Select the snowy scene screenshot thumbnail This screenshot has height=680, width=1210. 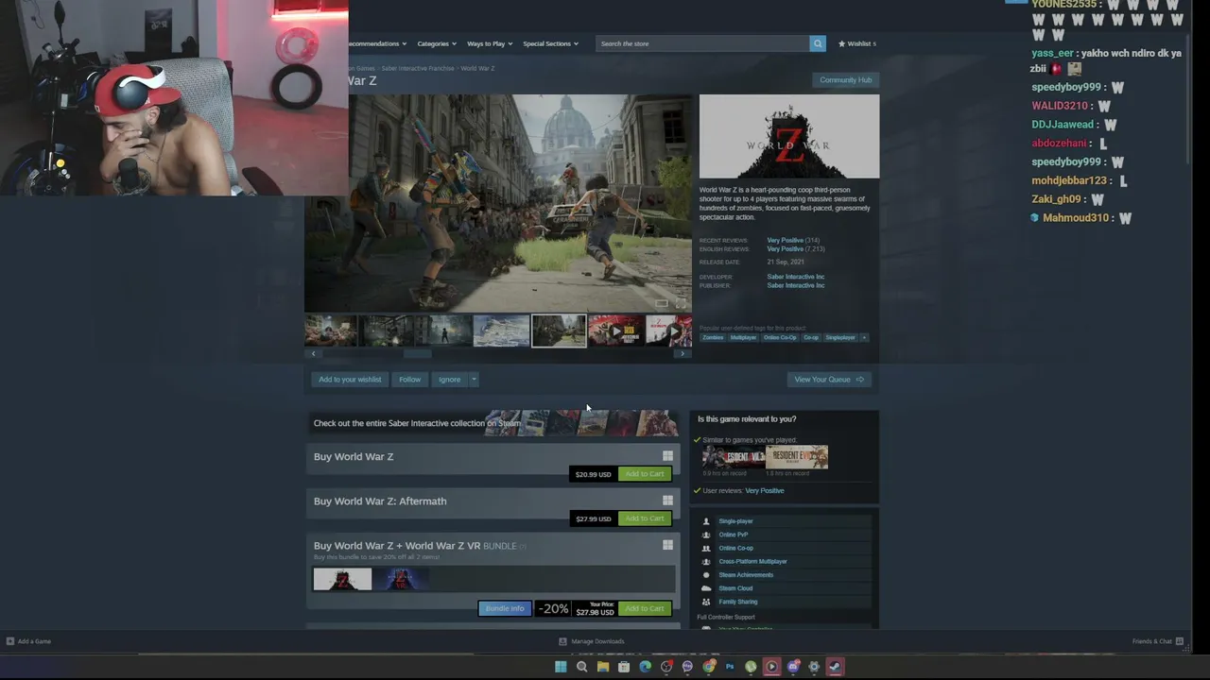501,331
